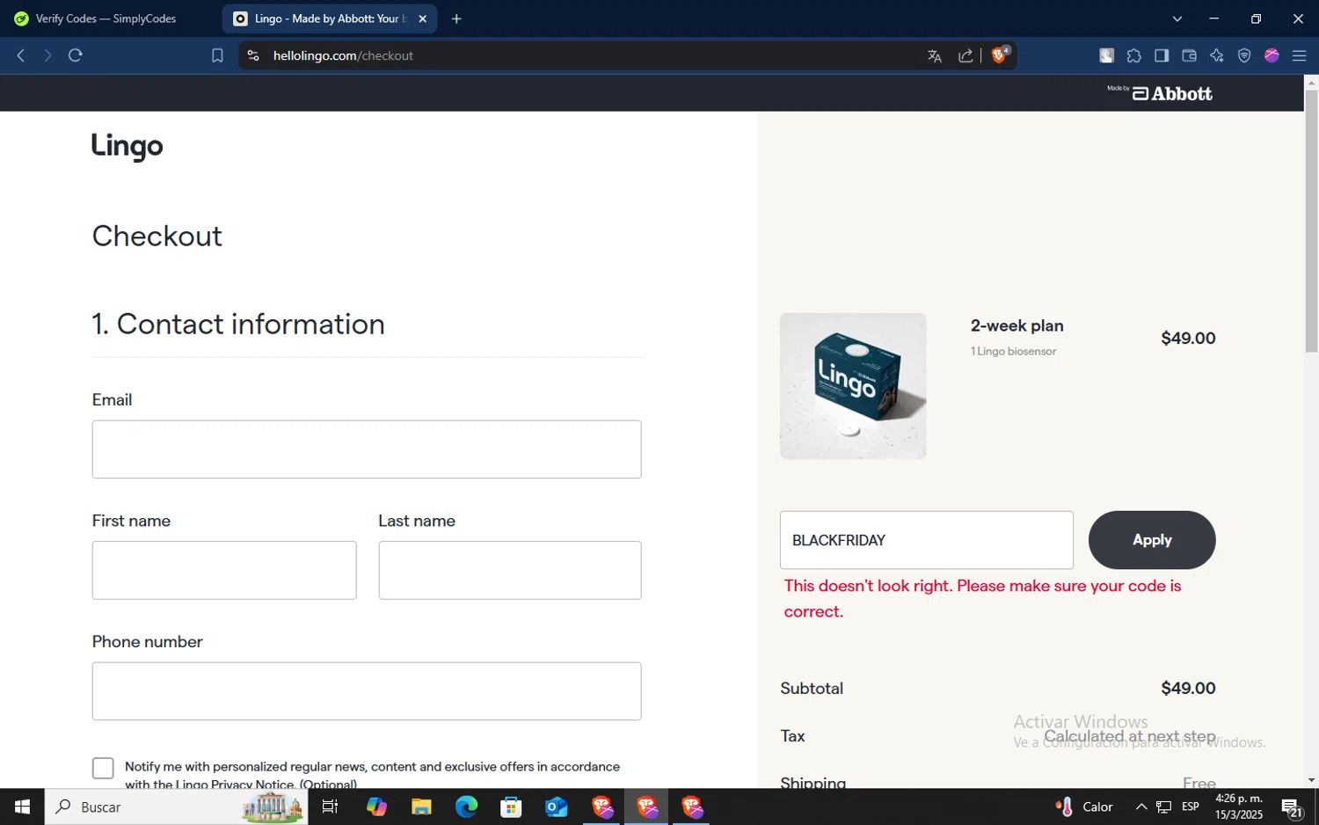Screen dimensions: 1319x825
Task: Open Brave Shields lion icon
Action: pos(1000,55)
